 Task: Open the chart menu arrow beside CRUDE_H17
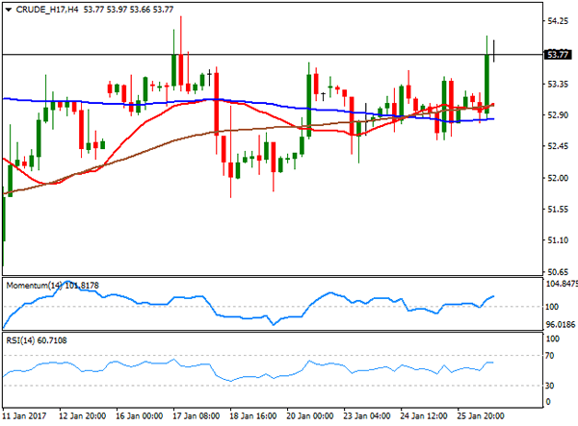(8, 10)
